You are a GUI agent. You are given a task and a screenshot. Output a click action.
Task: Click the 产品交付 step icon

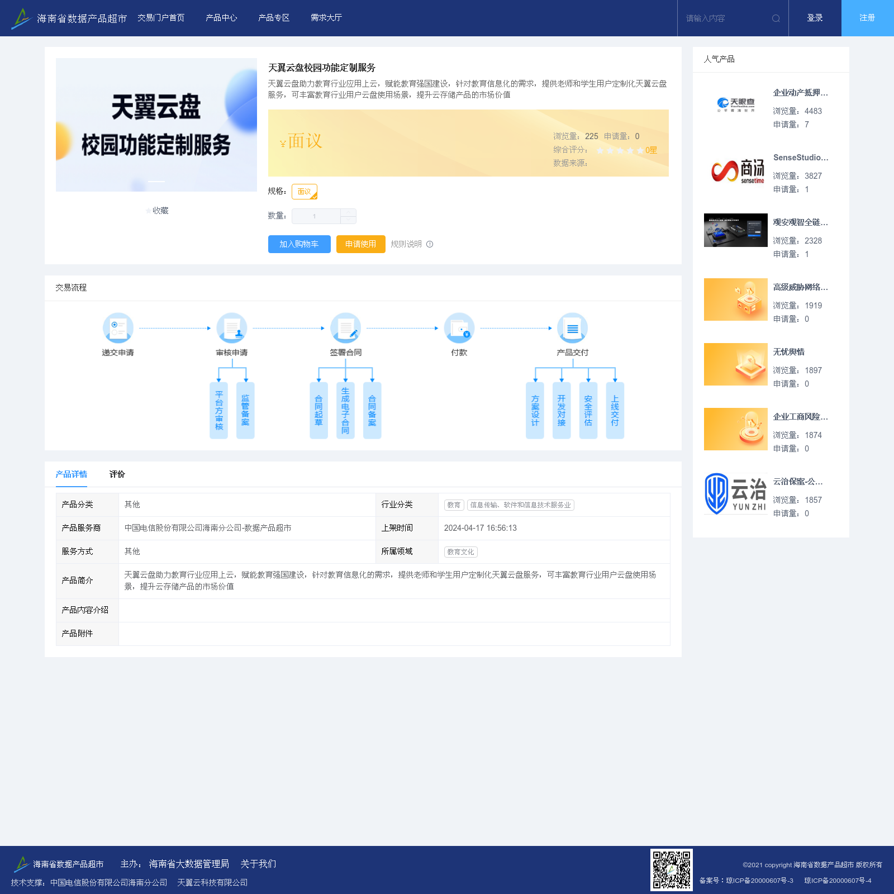coord(573,328)
